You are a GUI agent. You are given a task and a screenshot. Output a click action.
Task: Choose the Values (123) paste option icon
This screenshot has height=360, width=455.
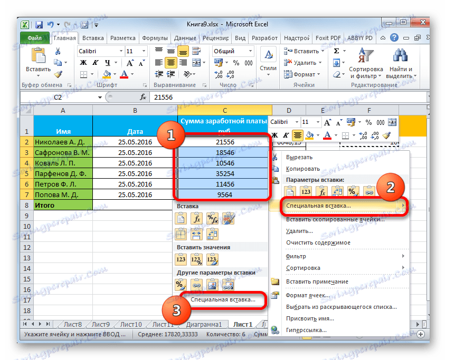(180, 259)
